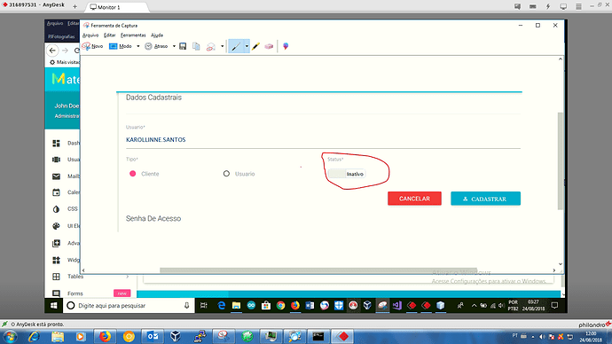Open the AnyDesk actions lightning icon
Viewport: 612px width, 344px height.
(x=548, y=6)
